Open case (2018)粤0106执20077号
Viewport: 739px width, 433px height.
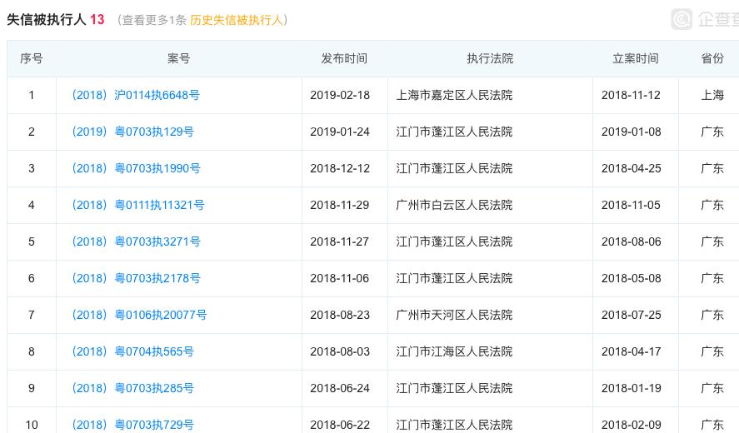click(139, 316)
